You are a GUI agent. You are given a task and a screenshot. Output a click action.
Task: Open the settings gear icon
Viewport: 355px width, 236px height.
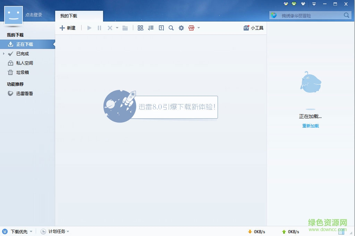click(181, 28)
